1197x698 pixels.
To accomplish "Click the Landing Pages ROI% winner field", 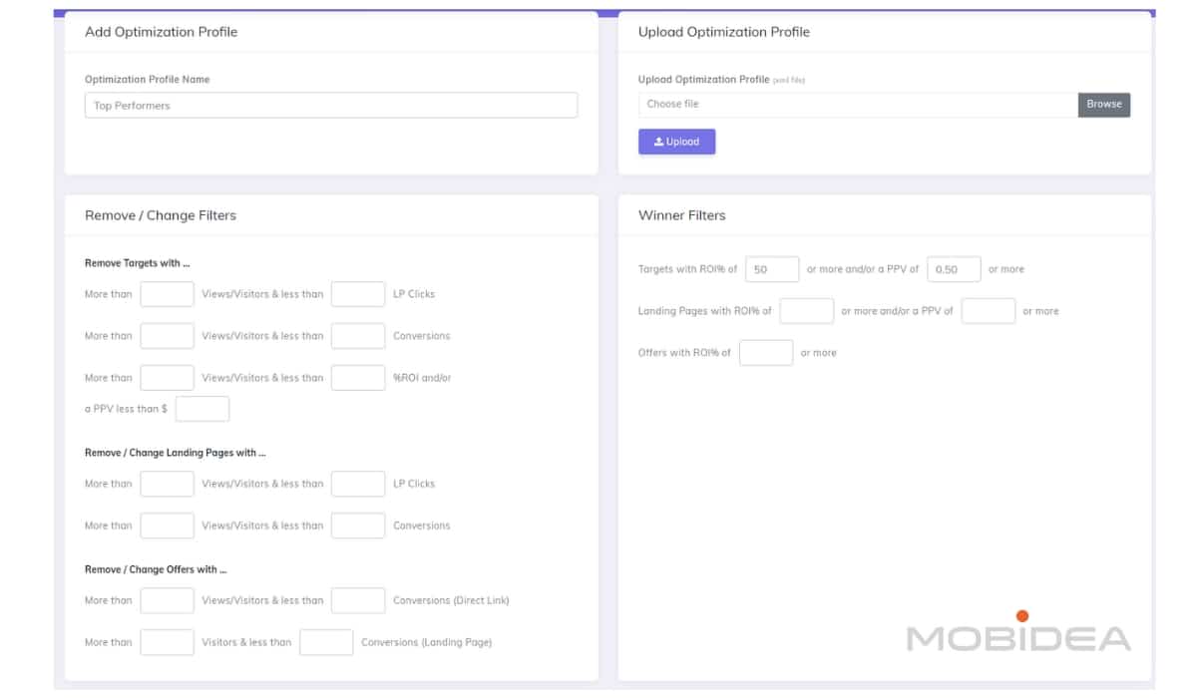I will click(807, 311).
